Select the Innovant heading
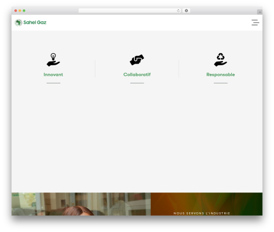Image resolution: width=274 pixels, height=232 pixels. coord(53,75)
